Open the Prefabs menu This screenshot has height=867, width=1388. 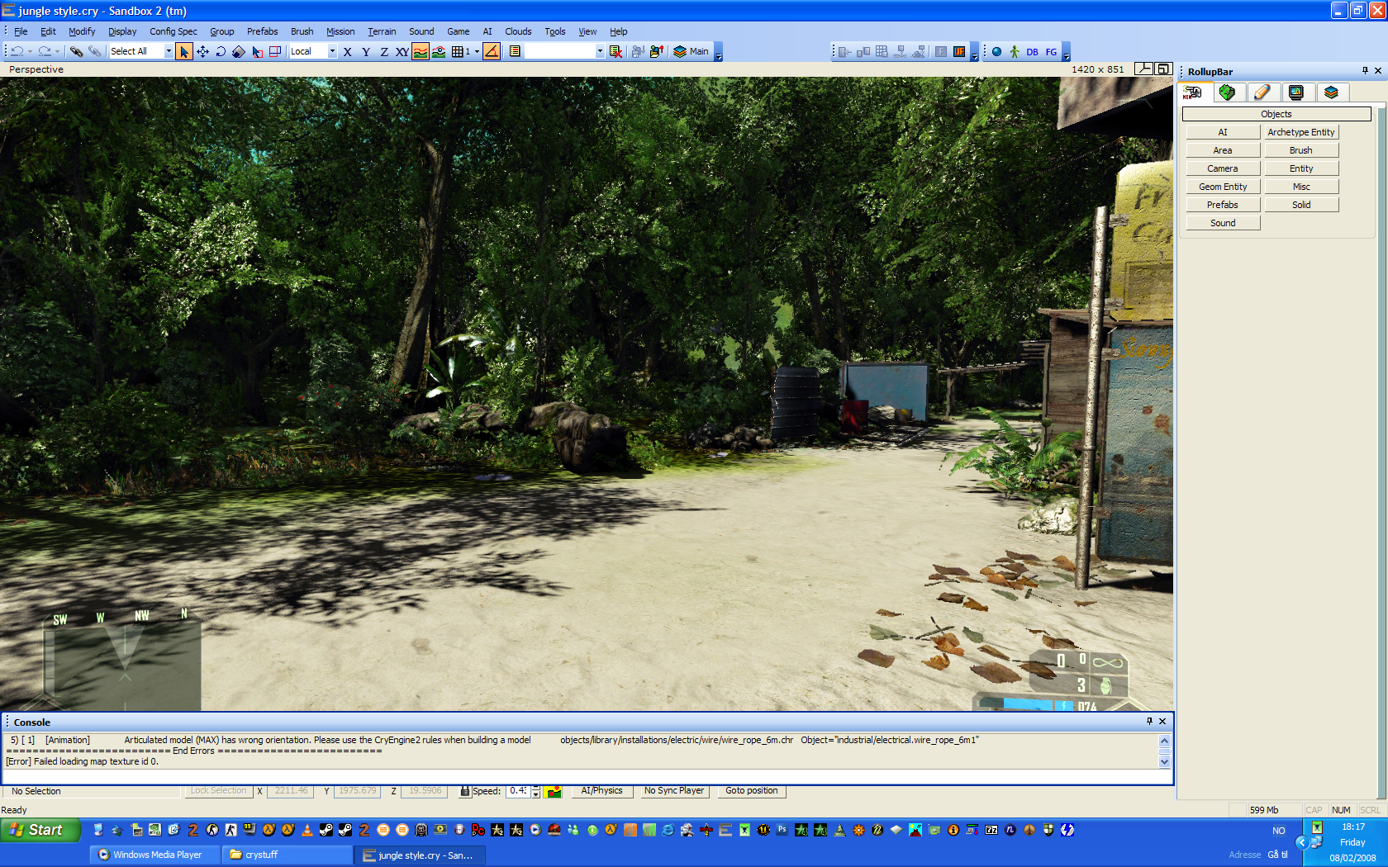[262, 31]
